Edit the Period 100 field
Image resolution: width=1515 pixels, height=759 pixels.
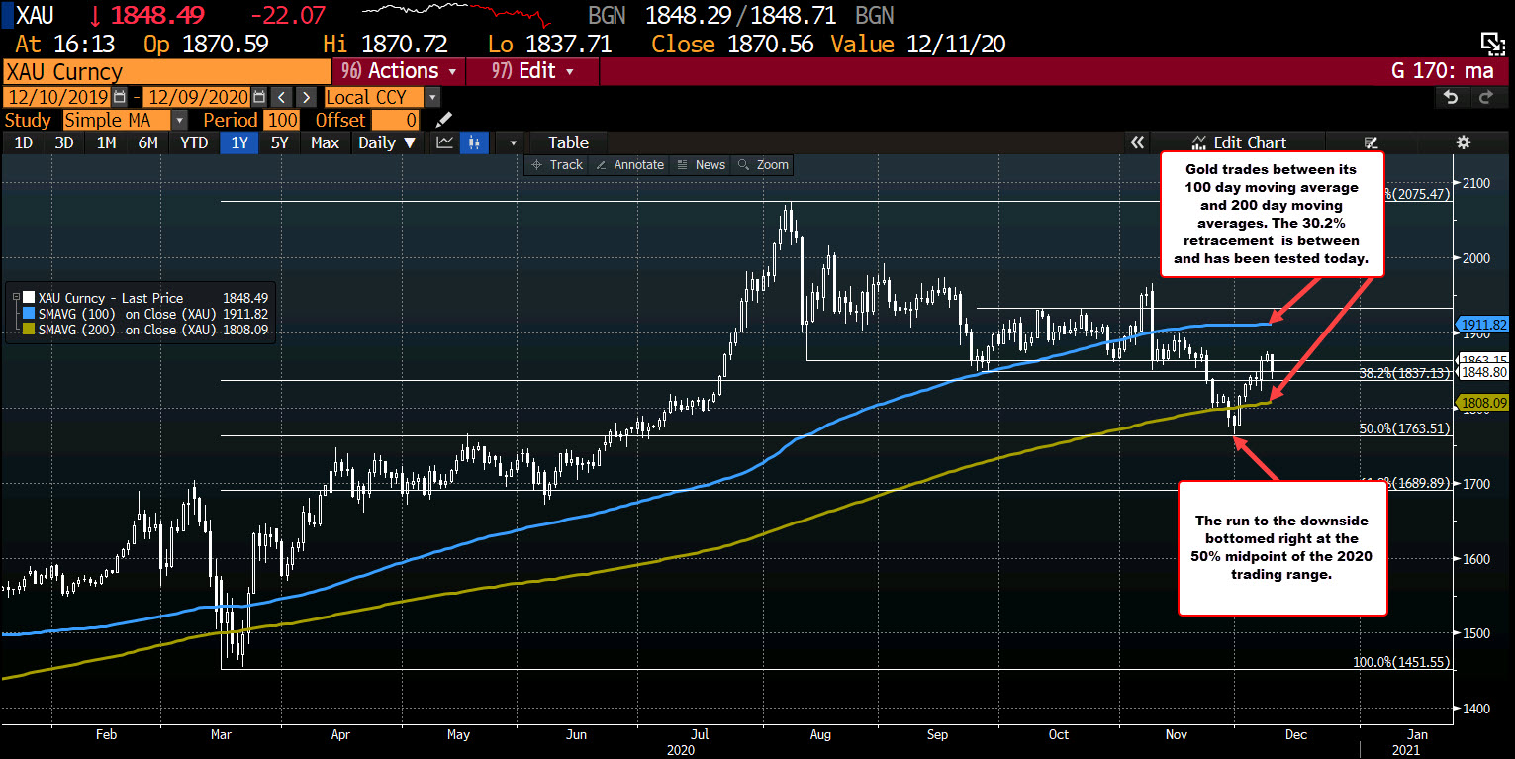click(281, 120)
